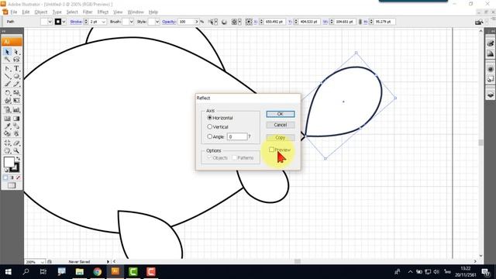The image size is (496, 279).
Task: Open the Brush dropdown
Action: coord(131,22)
